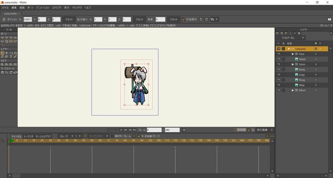The image size is (333, 178).
Task: Click the リセット button next to position Z
Action: [69, 19]
